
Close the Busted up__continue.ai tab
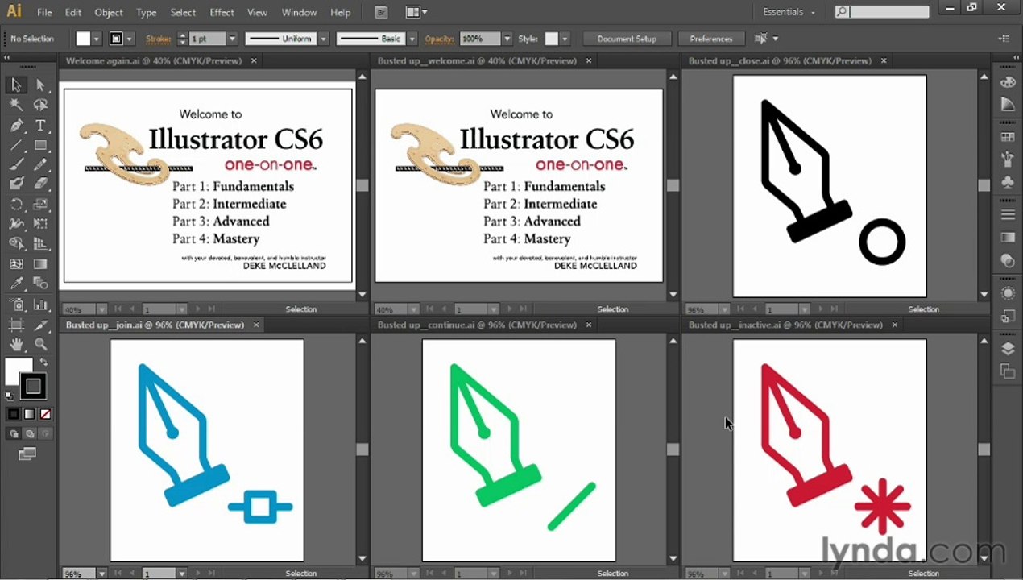[x=589, y=325]
